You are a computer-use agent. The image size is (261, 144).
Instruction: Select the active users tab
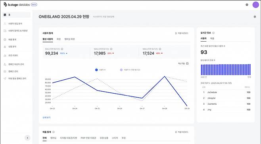pyautogui.click(x=48, y=39)
